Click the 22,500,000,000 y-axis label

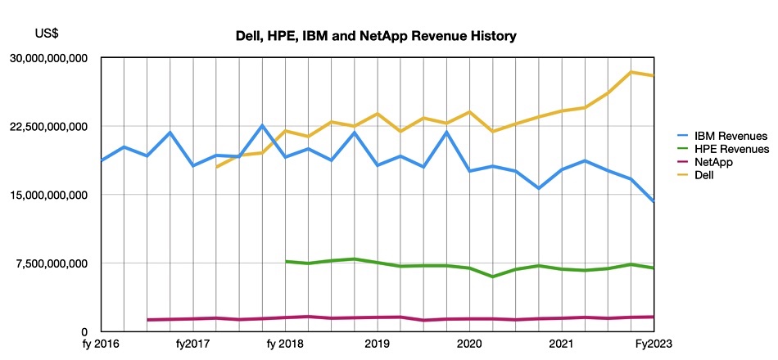tap(49, 127)
